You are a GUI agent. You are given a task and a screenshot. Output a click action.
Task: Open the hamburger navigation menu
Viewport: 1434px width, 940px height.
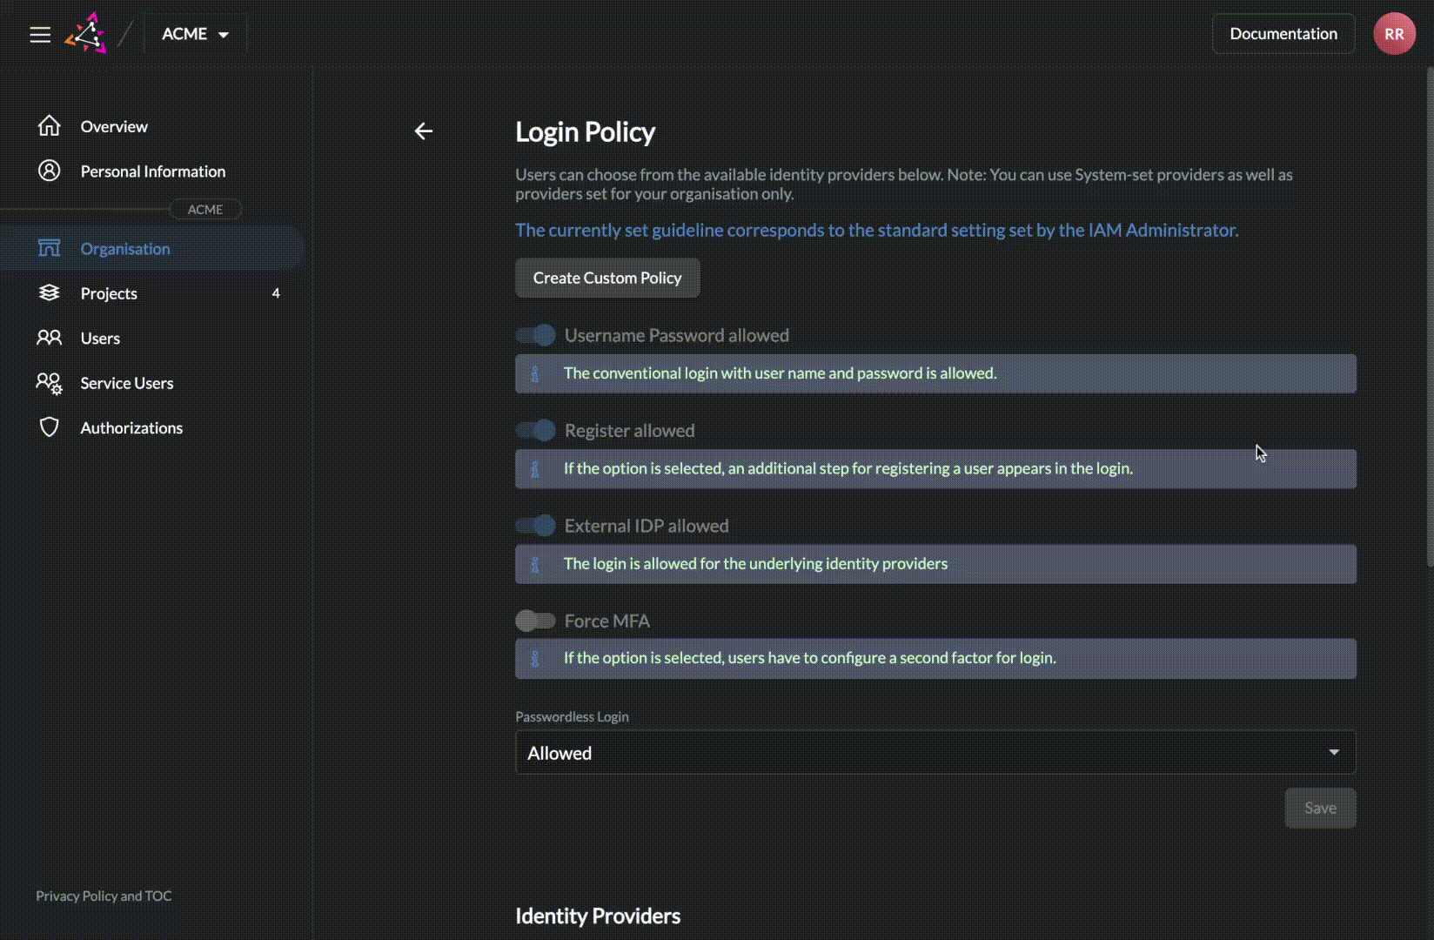click(x=40, y=35)
